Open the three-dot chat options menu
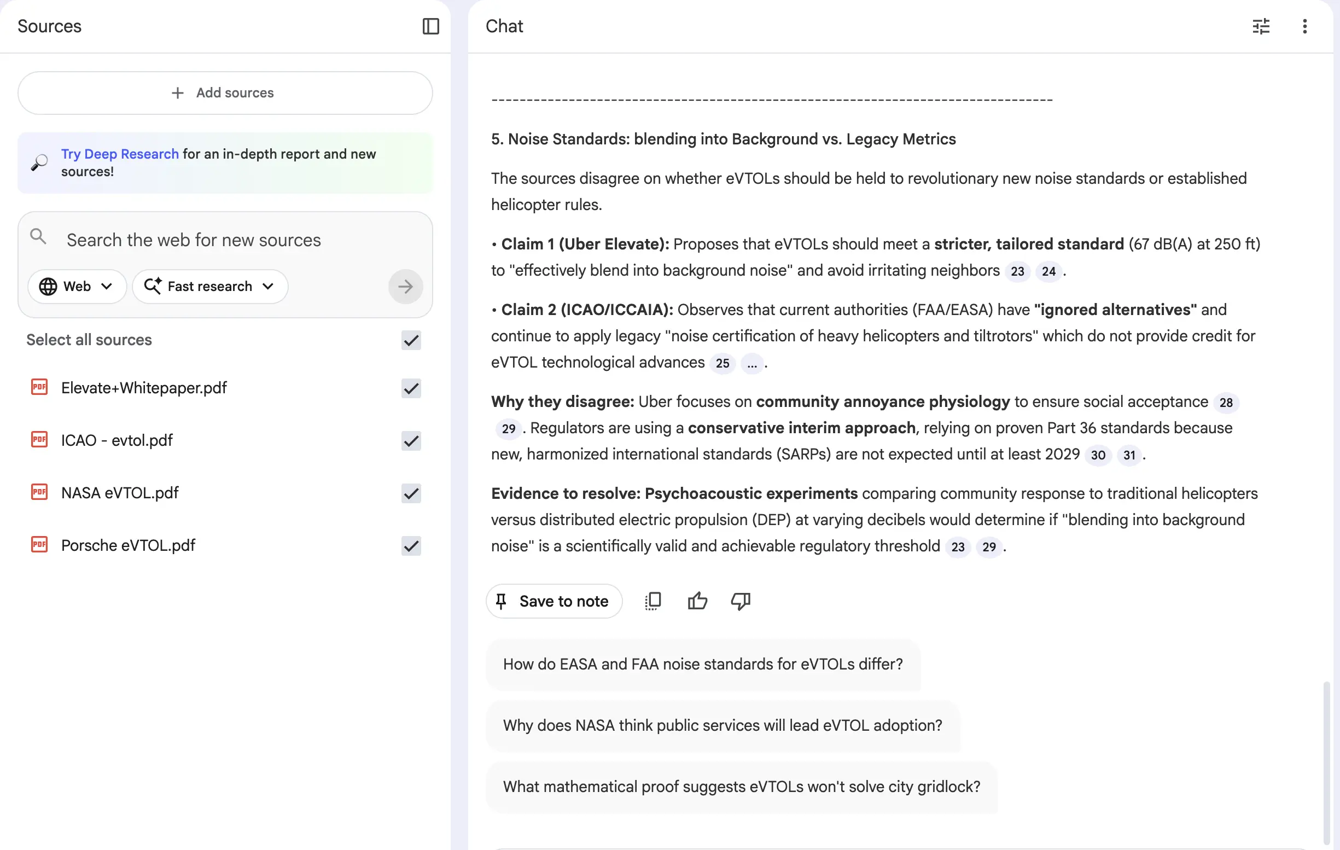Viewport: 1340px width, 850px height. 1304,26
